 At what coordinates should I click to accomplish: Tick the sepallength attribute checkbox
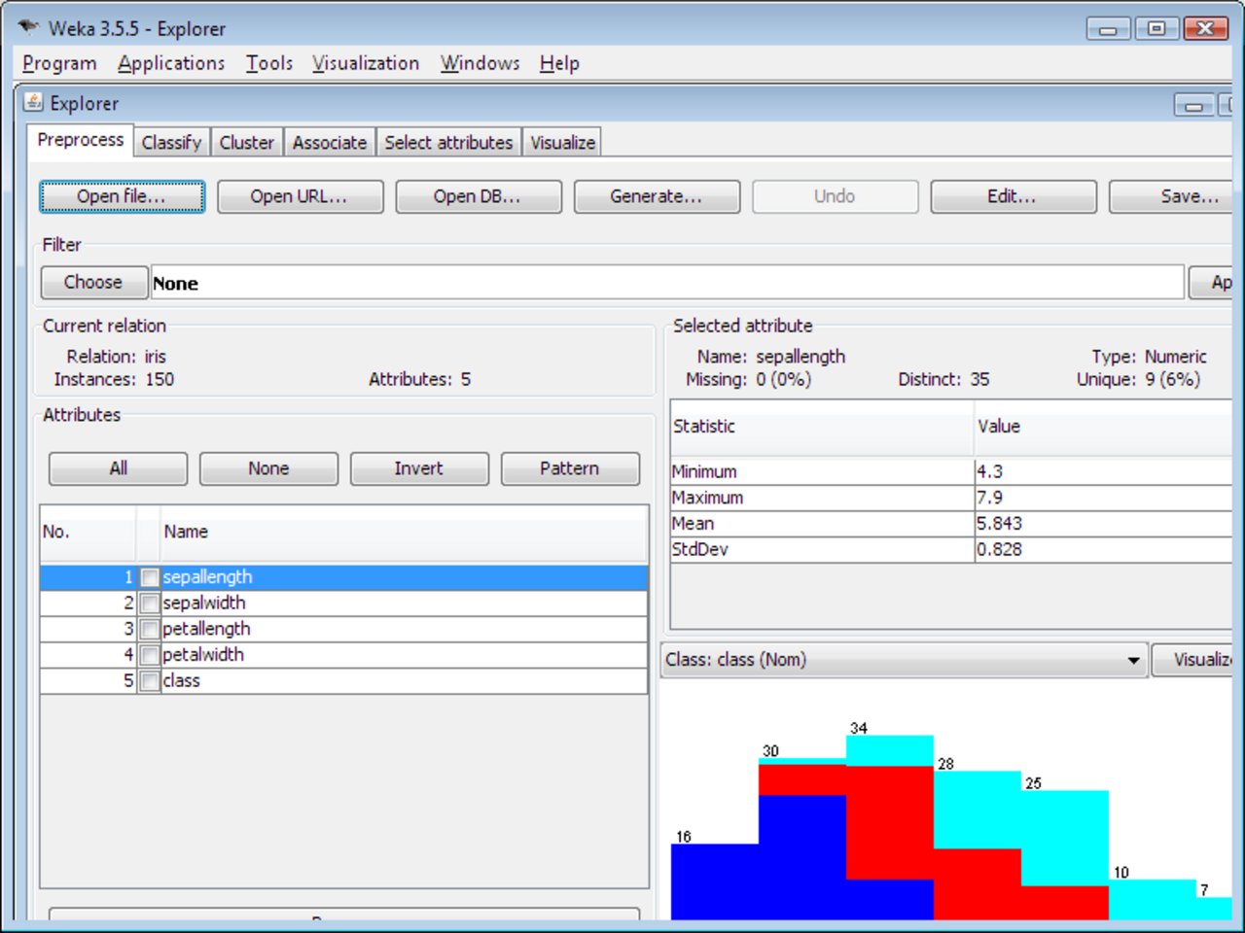click(150, 577)
